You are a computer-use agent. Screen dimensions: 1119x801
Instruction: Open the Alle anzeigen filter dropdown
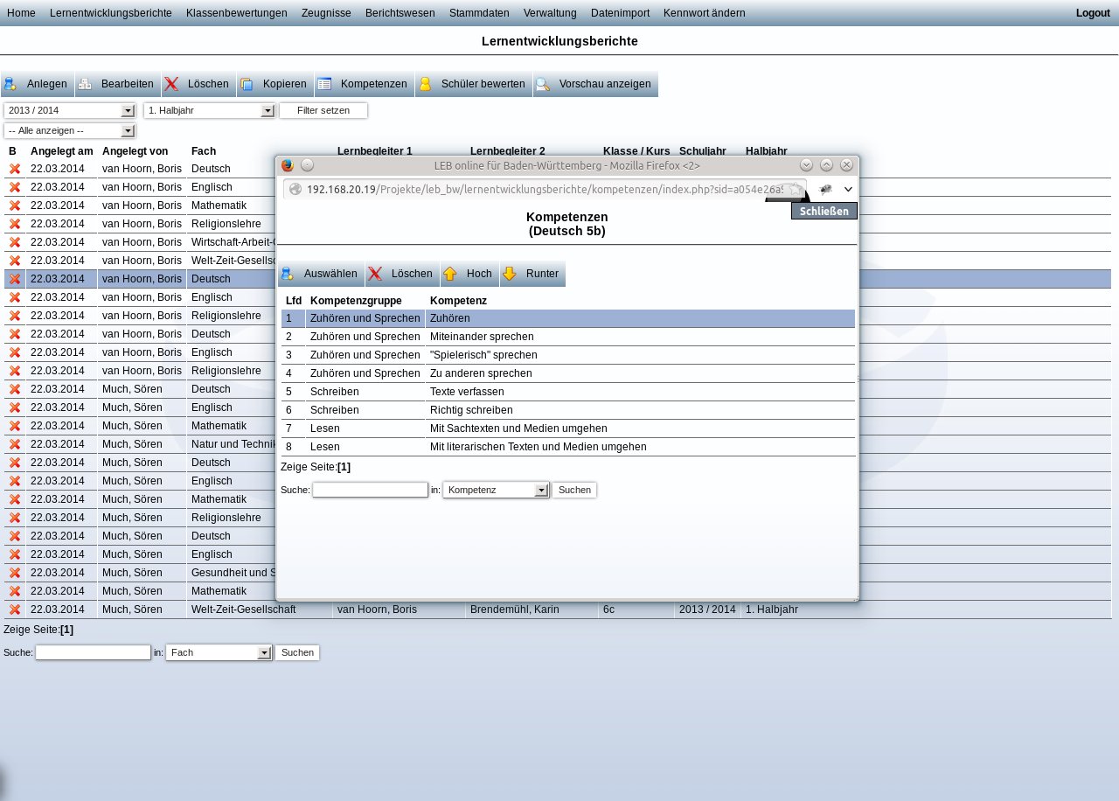point(128,130)
